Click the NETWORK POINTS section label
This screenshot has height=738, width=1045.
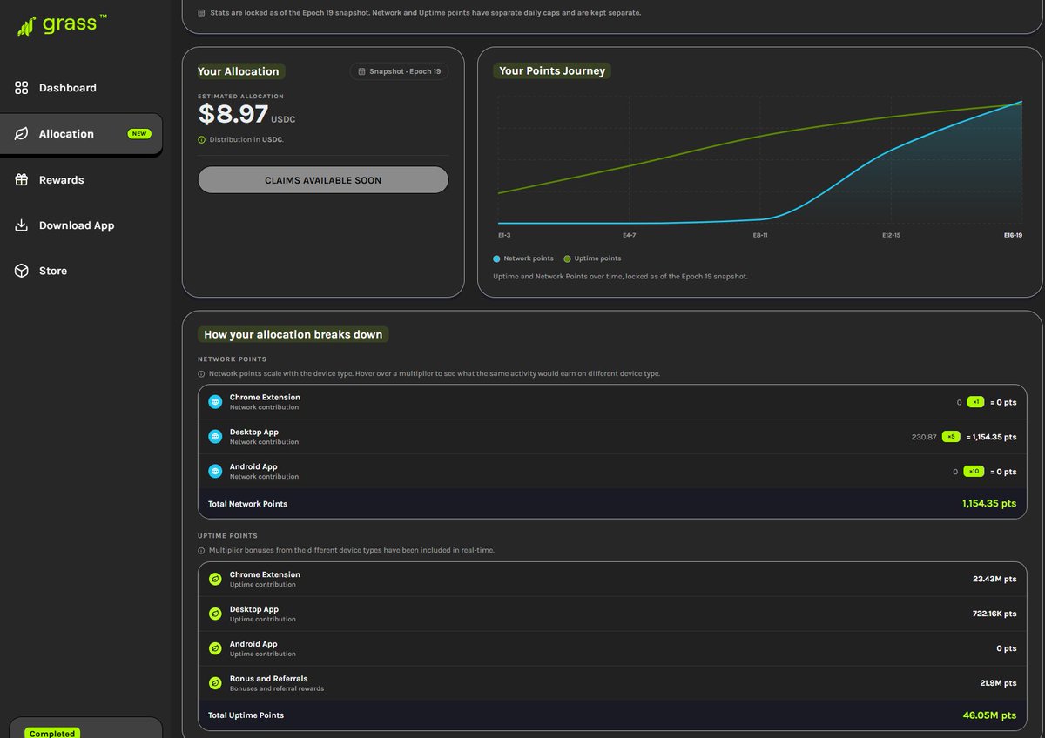pyautogui.click(x=232, y=359)
